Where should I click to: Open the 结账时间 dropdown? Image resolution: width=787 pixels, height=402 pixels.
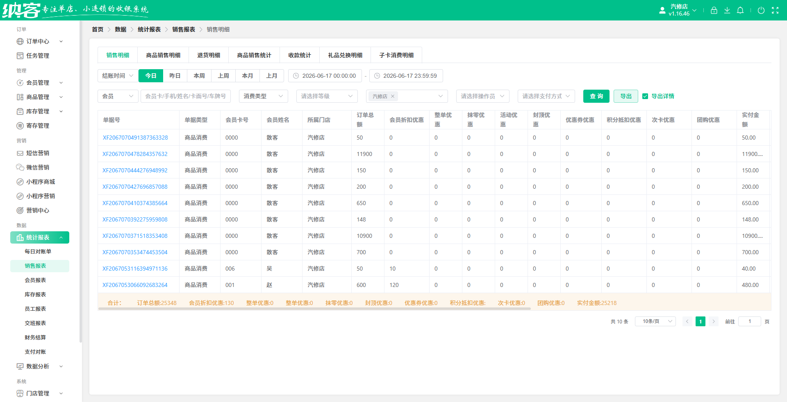(x=118, y=76)
